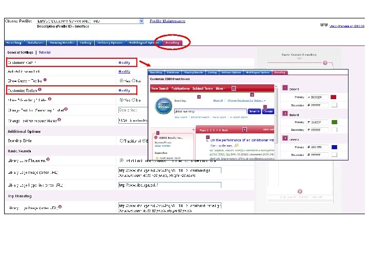Click Subject Terms in preview toolbar
369x276 pixels.
202,88
